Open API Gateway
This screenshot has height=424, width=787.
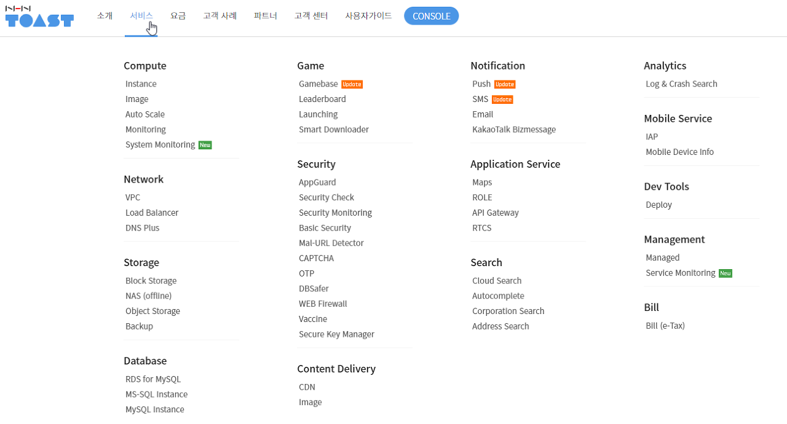pos(496,213)
